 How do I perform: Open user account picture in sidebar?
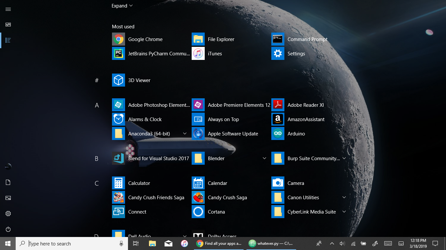(x=8, y=167)
